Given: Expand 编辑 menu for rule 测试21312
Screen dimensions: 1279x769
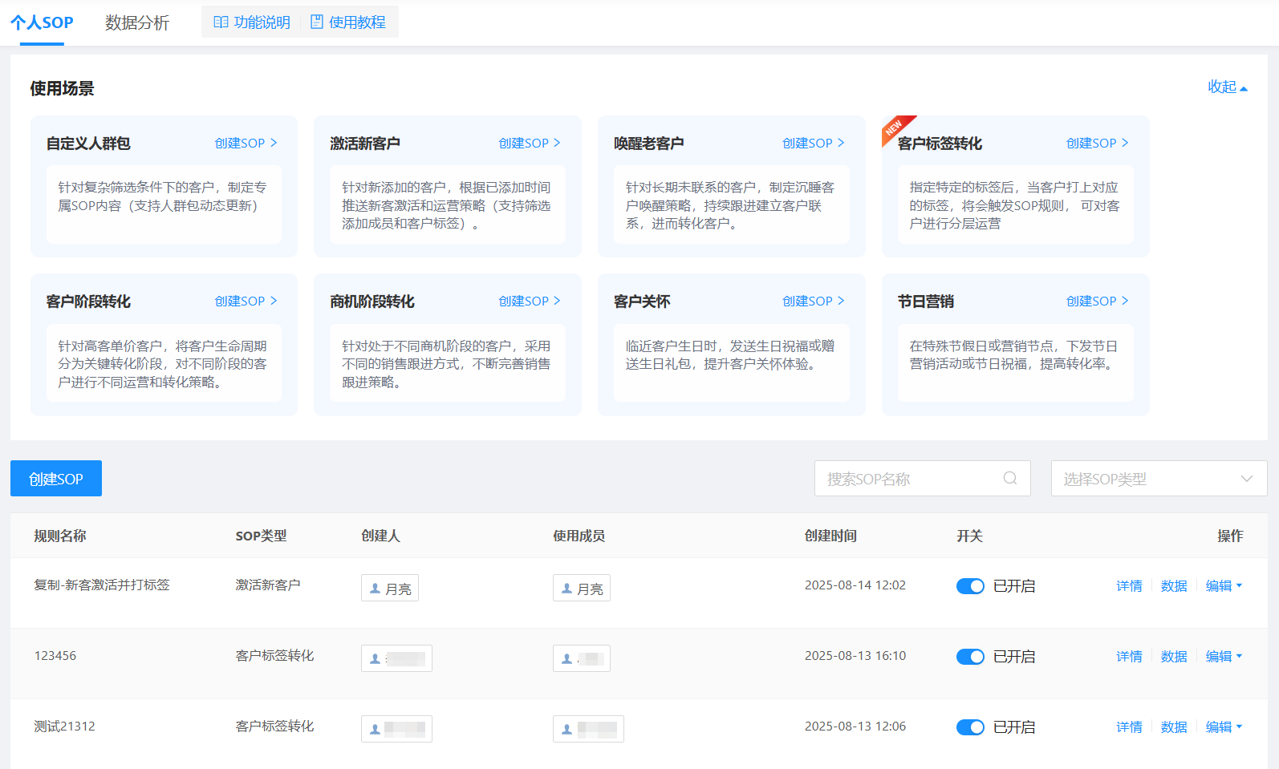Looking at the screenshot, I should tap(1224, 727).
